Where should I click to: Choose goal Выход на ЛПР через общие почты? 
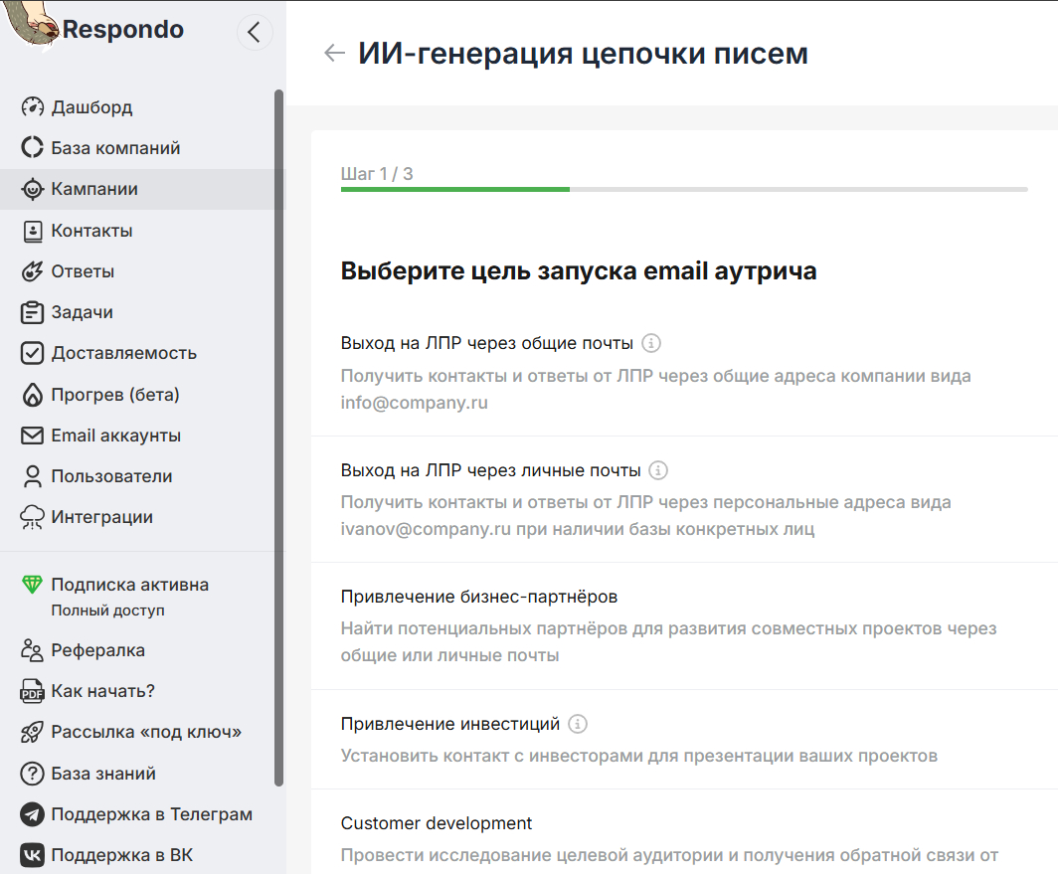coord(684,373)
